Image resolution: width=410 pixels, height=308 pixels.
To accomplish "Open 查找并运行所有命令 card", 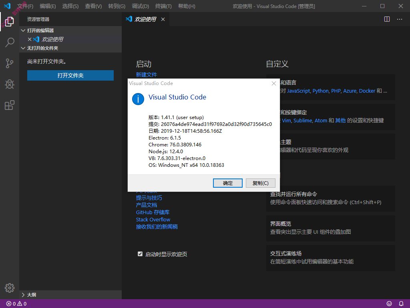I will tap(330, 199).
